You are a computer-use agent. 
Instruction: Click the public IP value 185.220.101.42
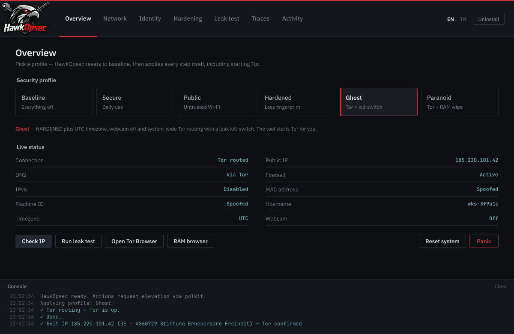coord(477,160)
